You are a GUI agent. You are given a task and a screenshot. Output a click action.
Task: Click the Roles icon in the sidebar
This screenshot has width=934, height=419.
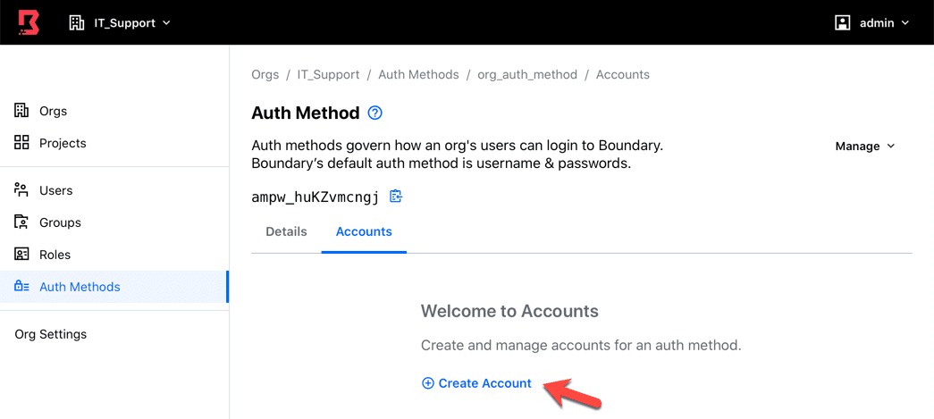coord(22,255)
